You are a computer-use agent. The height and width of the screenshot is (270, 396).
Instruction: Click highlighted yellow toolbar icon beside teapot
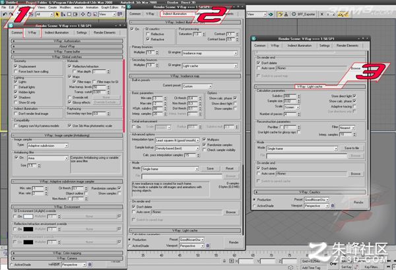(280, 15)
